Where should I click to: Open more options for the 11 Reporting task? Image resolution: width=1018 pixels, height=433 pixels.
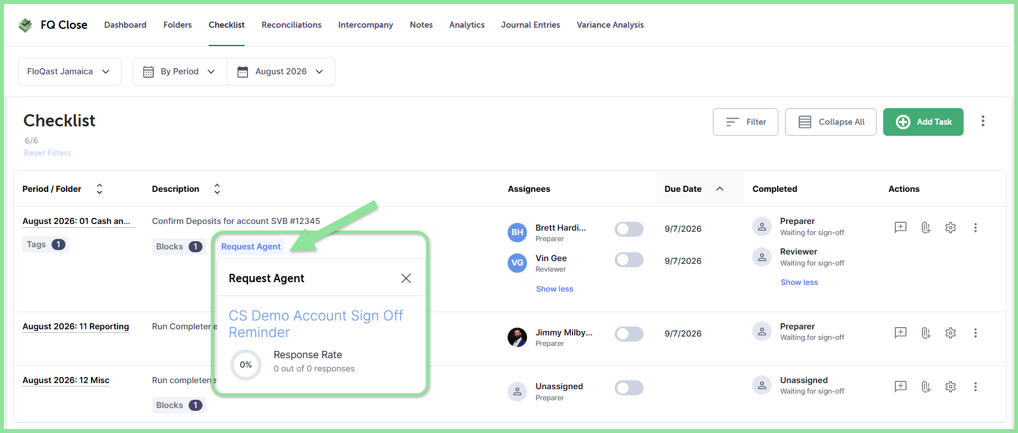(x=975, y=333)
